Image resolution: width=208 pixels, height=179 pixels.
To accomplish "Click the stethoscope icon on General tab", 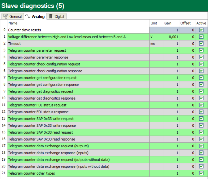I will click(x=5, y=17).
